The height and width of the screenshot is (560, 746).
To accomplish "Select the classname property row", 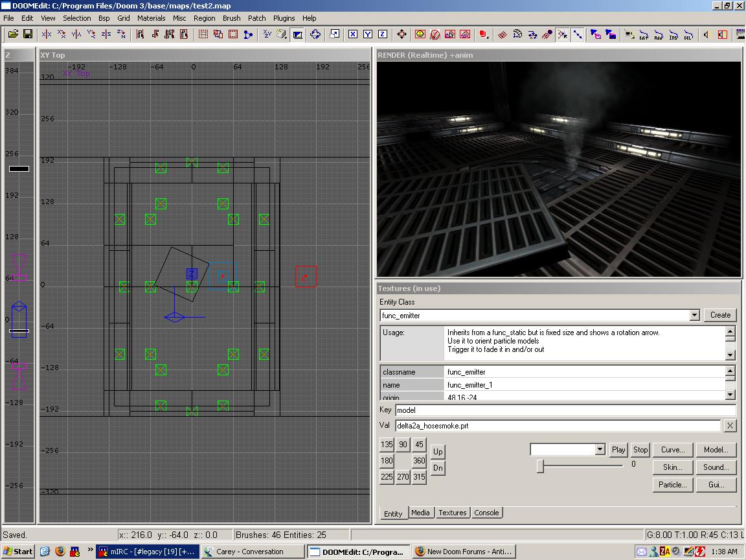I will tap(553, 372).
